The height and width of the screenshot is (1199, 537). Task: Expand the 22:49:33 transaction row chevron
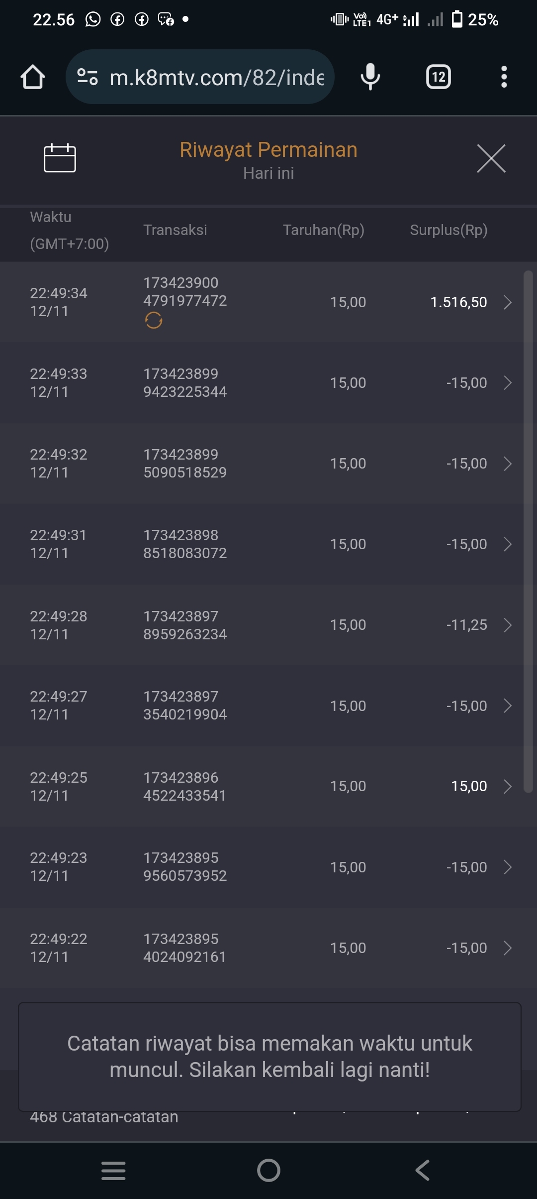508,383
